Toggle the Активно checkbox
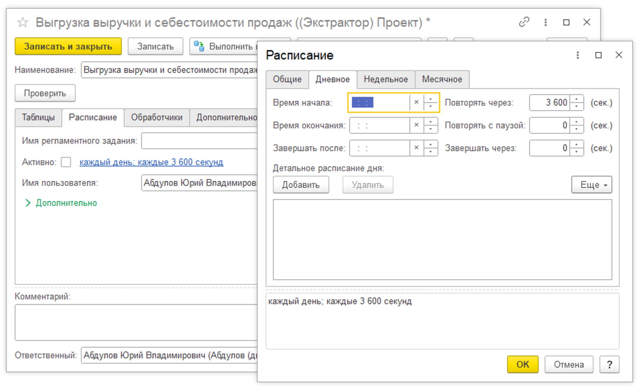The image size is (639, 389). [x=66, y=162]
